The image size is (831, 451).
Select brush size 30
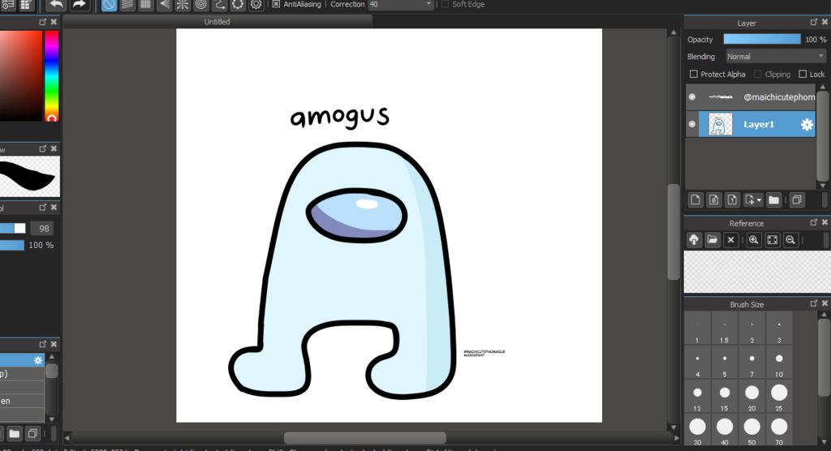point(697,431)
